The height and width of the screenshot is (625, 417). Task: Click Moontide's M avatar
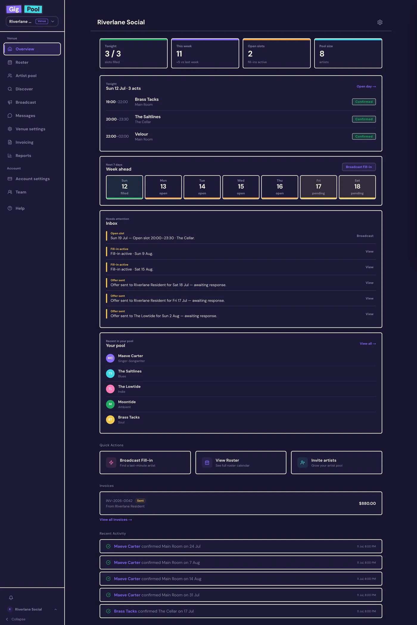click(x=110, y=404)
